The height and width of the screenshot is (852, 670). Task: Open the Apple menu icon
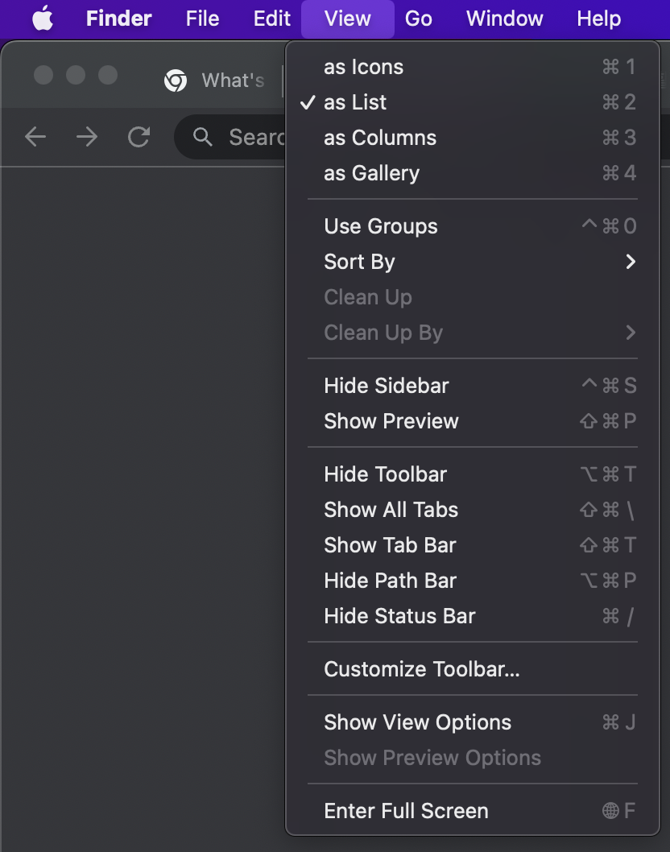pos(43,19)
